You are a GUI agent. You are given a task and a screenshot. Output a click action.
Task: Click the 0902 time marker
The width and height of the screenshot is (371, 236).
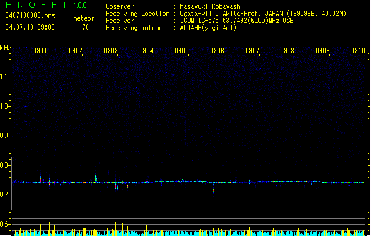click(75, 51)
